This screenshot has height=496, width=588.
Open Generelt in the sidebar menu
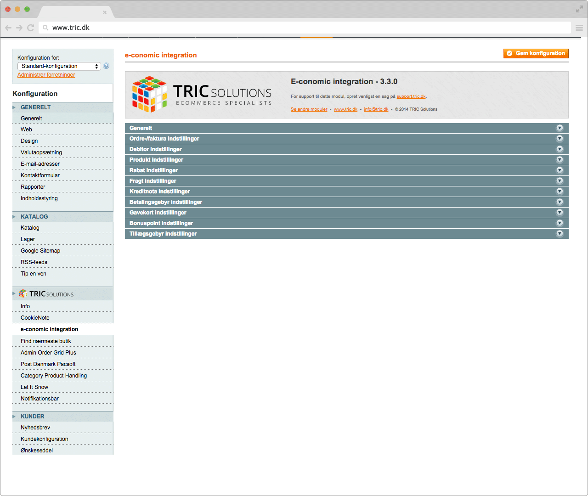62,118
